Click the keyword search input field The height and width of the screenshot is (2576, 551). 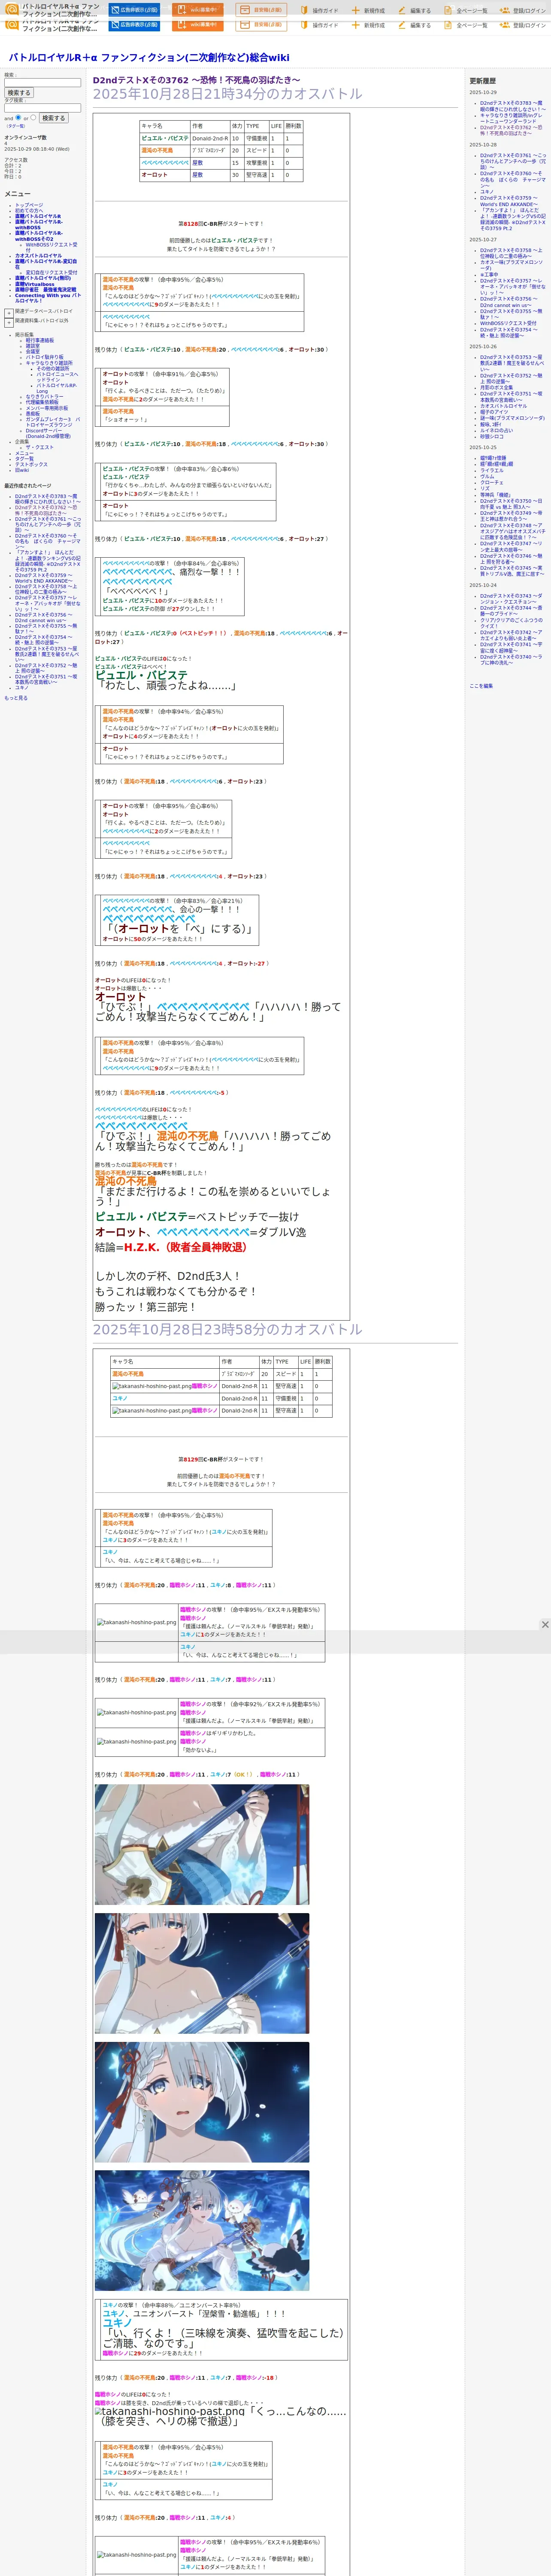pos(42,83)
